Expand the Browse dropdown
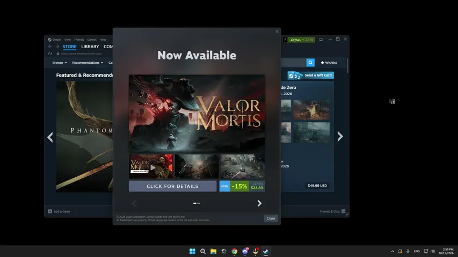 [60, 63]
